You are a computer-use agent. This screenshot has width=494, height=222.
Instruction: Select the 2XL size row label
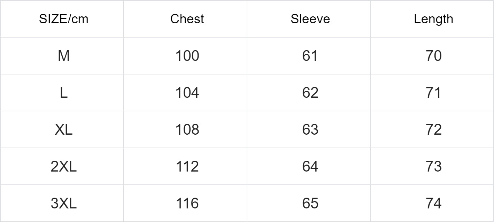(x=63, y=166)
